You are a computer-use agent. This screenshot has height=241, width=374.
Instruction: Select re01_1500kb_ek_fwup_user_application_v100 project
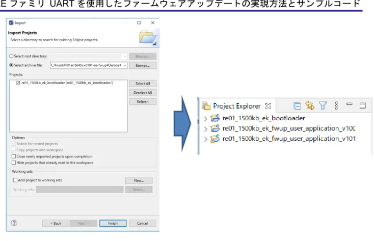click(x=288, y=128)
